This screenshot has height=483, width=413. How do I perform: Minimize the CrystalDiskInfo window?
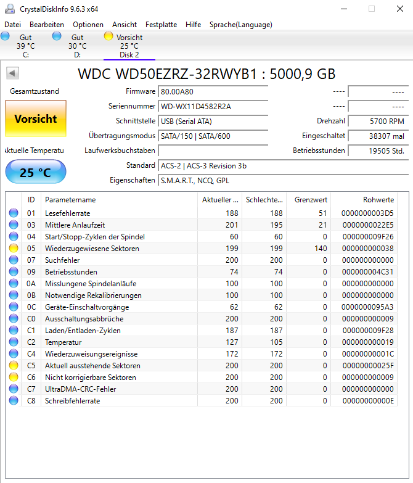(344, 9)
